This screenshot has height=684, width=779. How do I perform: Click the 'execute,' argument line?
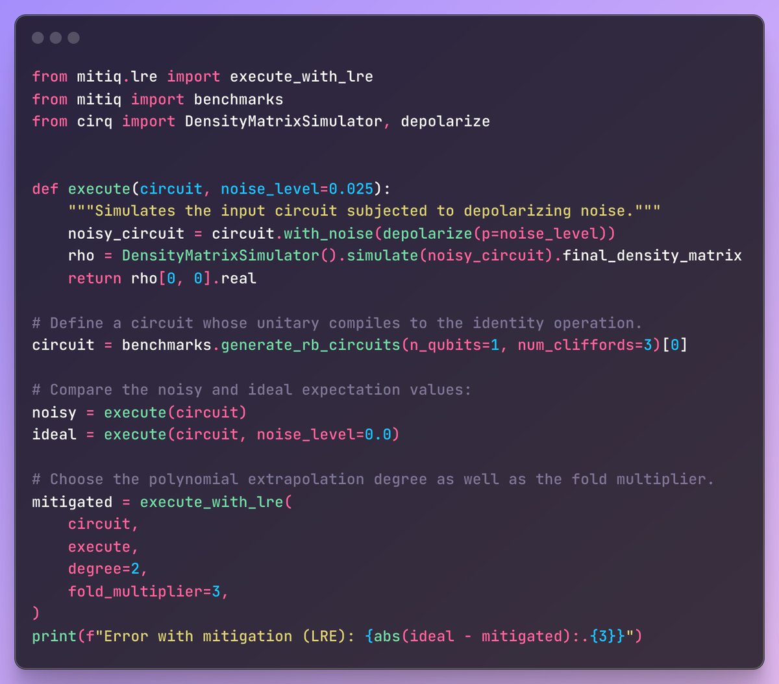pos(104,546)
